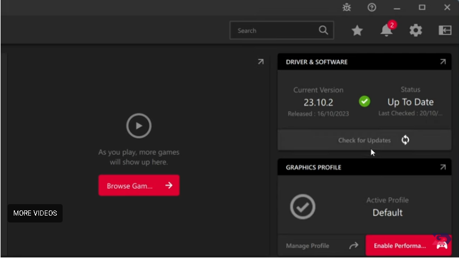Open the bug report tool icon

[346, 7]
